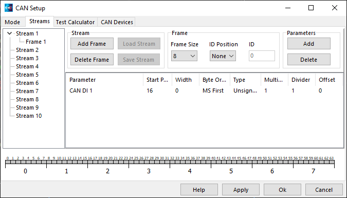Viewport: 347px width, 198px height.
Task: Click the Load Stream button
Action: click(139, 44)
